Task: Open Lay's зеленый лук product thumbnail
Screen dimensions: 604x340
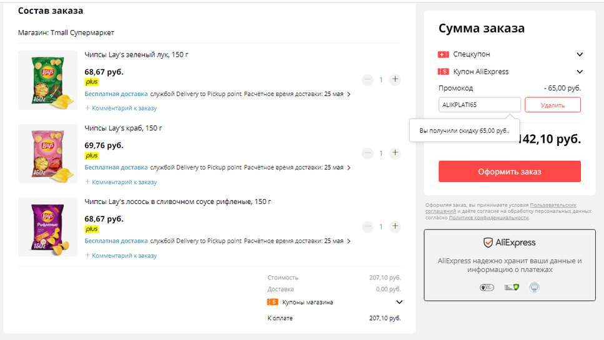Action: (x=47, y=80)
